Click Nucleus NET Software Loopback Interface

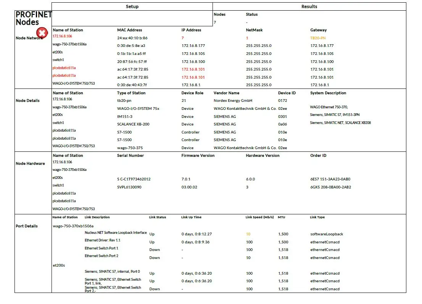[x=116, y=233]
